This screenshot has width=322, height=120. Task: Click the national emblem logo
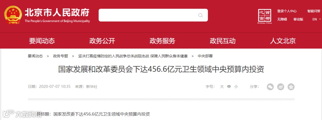(13, 15)
